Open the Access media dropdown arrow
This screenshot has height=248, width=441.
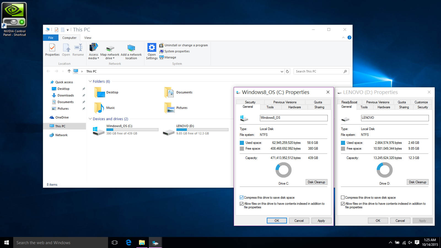(x=98, y=58)
